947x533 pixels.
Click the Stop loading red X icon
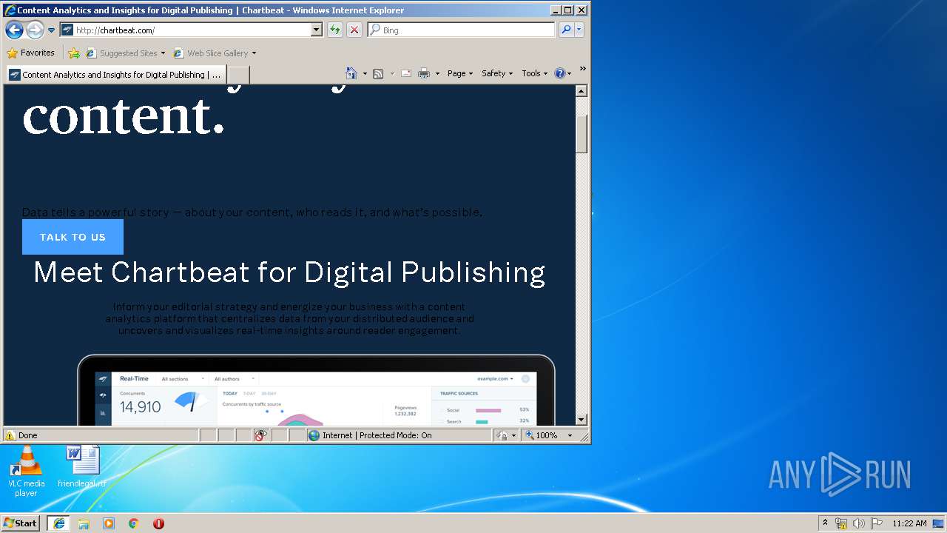[x=354, y=30]
